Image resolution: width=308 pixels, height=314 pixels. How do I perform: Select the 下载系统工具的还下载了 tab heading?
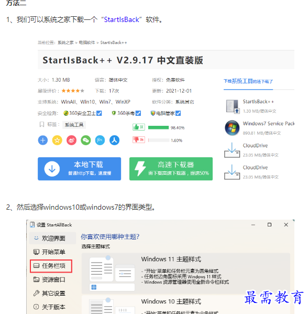(248, 81)
